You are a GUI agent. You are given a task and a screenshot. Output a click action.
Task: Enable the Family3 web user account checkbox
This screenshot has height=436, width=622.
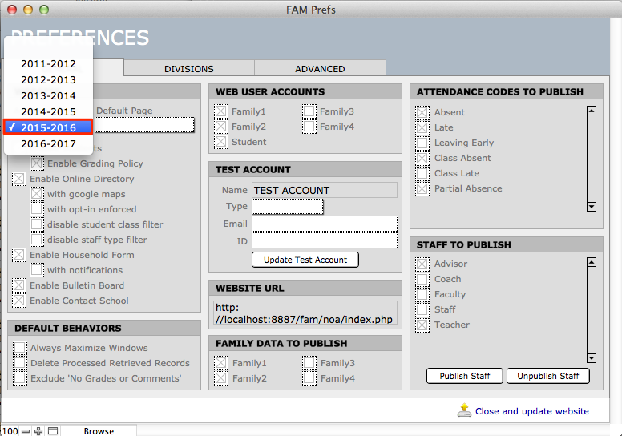[x=309, y=111]
